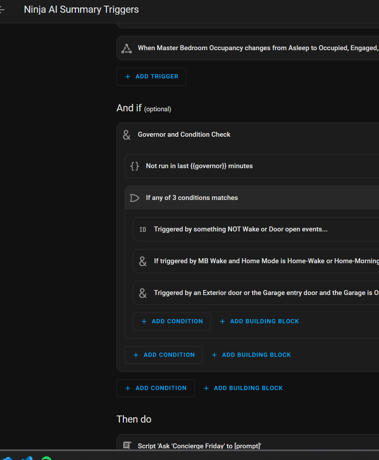379x460 pixels.
Task: Click the ID icon of NOT Wake trigger condition
Action: click(143, 230)
